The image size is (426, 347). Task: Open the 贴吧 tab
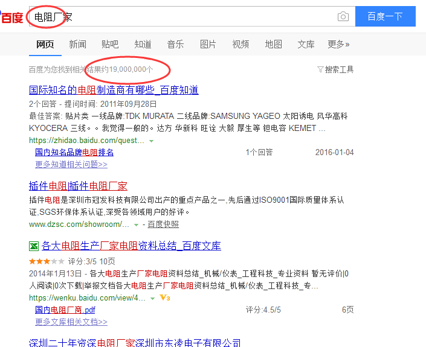point(110,44)
